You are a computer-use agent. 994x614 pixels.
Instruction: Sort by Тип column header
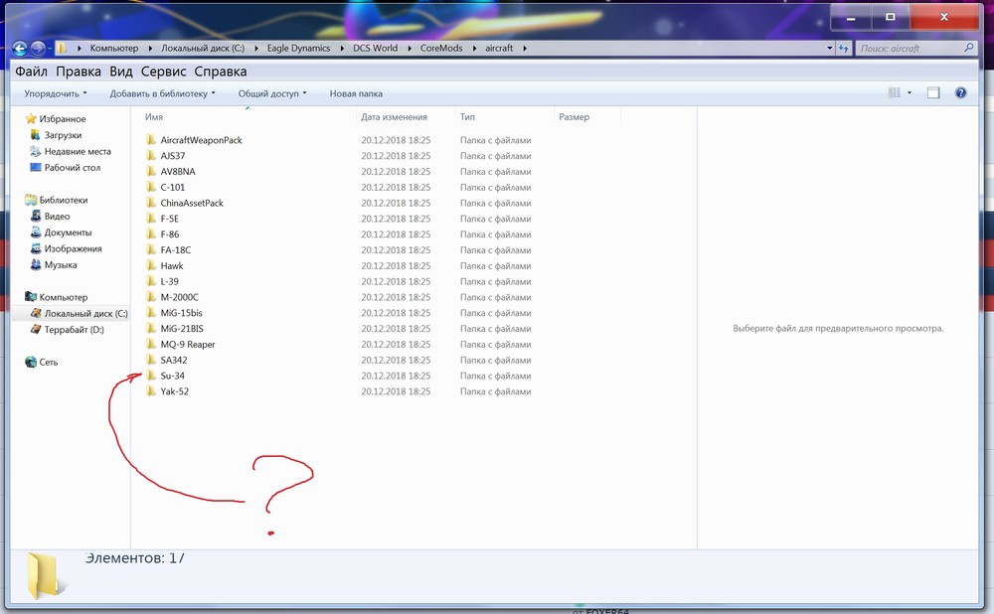pyautogui.click(x=467, y=117)
